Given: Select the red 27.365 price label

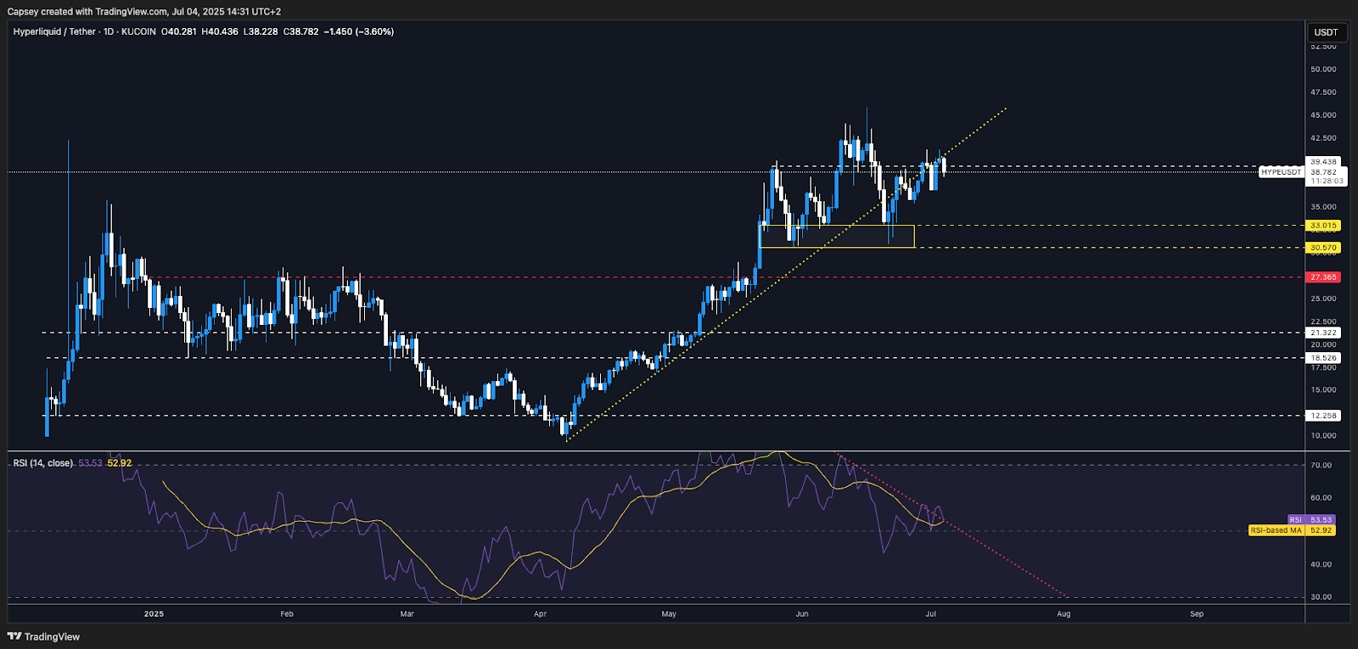Looking at the screenshot, I should pos(1323,277).
